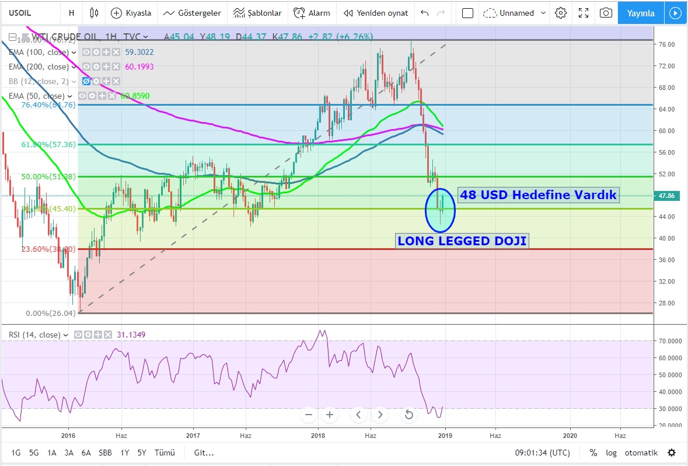
Task: Open bottom-right chart properties gear
Action: (x=672, y=453)
